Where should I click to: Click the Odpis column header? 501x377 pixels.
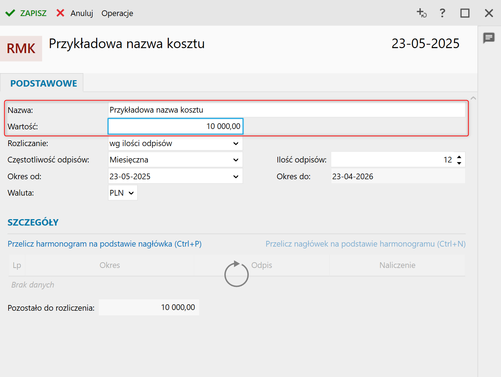pyautogui.click(x=262, y=265)
